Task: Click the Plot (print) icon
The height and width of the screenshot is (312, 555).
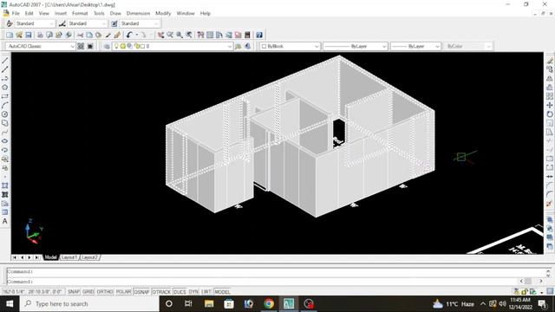Action: click(x=40, y=35)
